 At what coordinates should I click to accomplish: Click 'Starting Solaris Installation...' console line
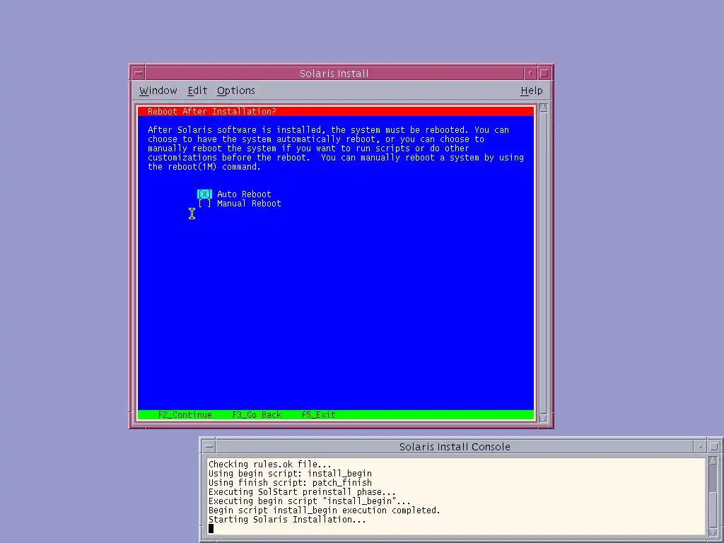287,520
